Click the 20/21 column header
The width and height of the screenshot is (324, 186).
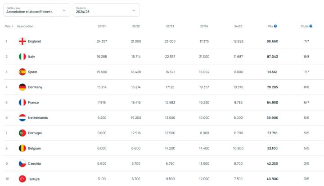click(101, 26)
